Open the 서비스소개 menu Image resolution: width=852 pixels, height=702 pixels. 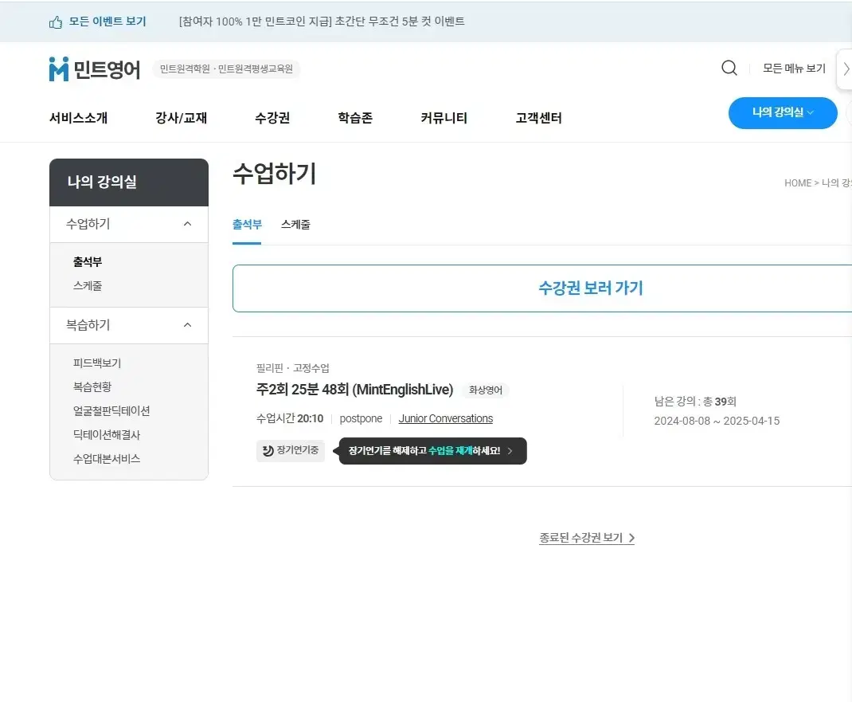coord(78,118)
